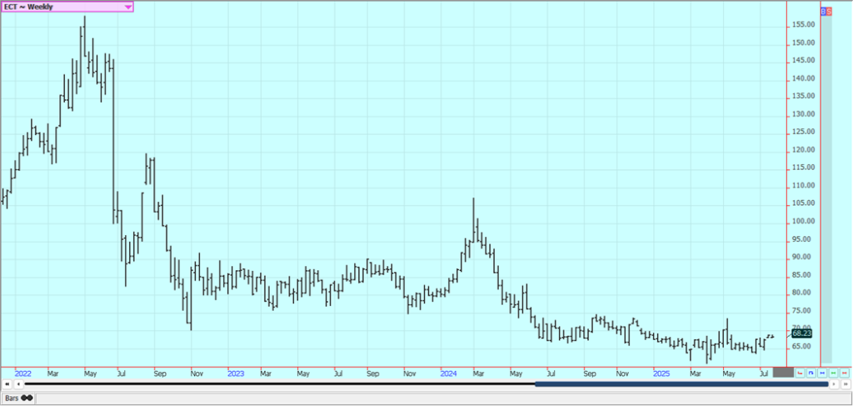Open the ECT ~ Weekly symbol dropdown
This screenshot has height=406, width=853.
[67, 7]
